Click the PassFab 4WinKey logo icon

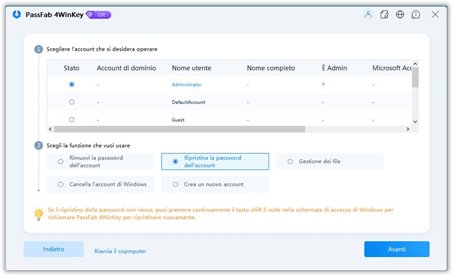[16, 15]
